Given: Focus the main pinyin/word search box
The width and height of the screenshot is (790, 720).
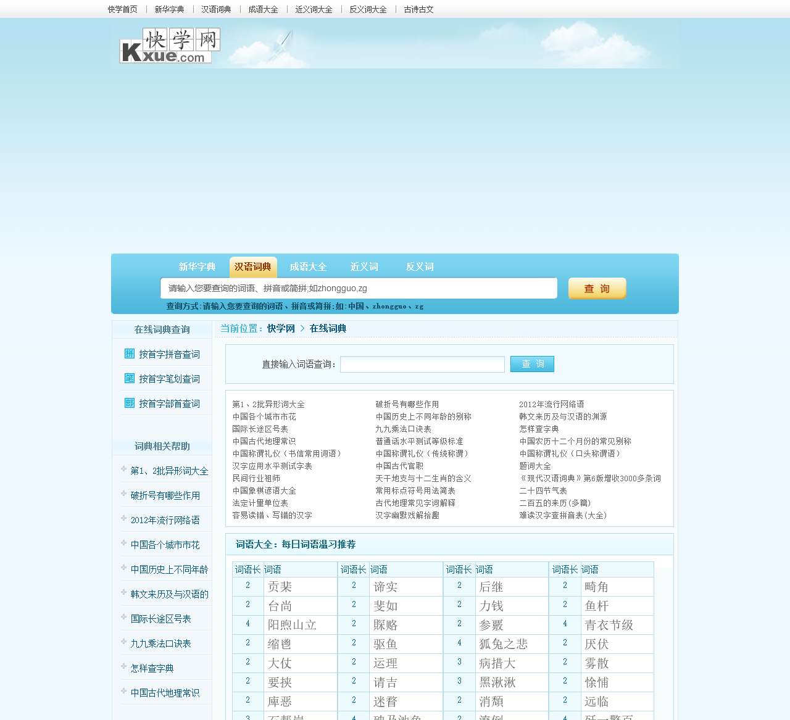Looking at the screenshot, I should (359, 288).
